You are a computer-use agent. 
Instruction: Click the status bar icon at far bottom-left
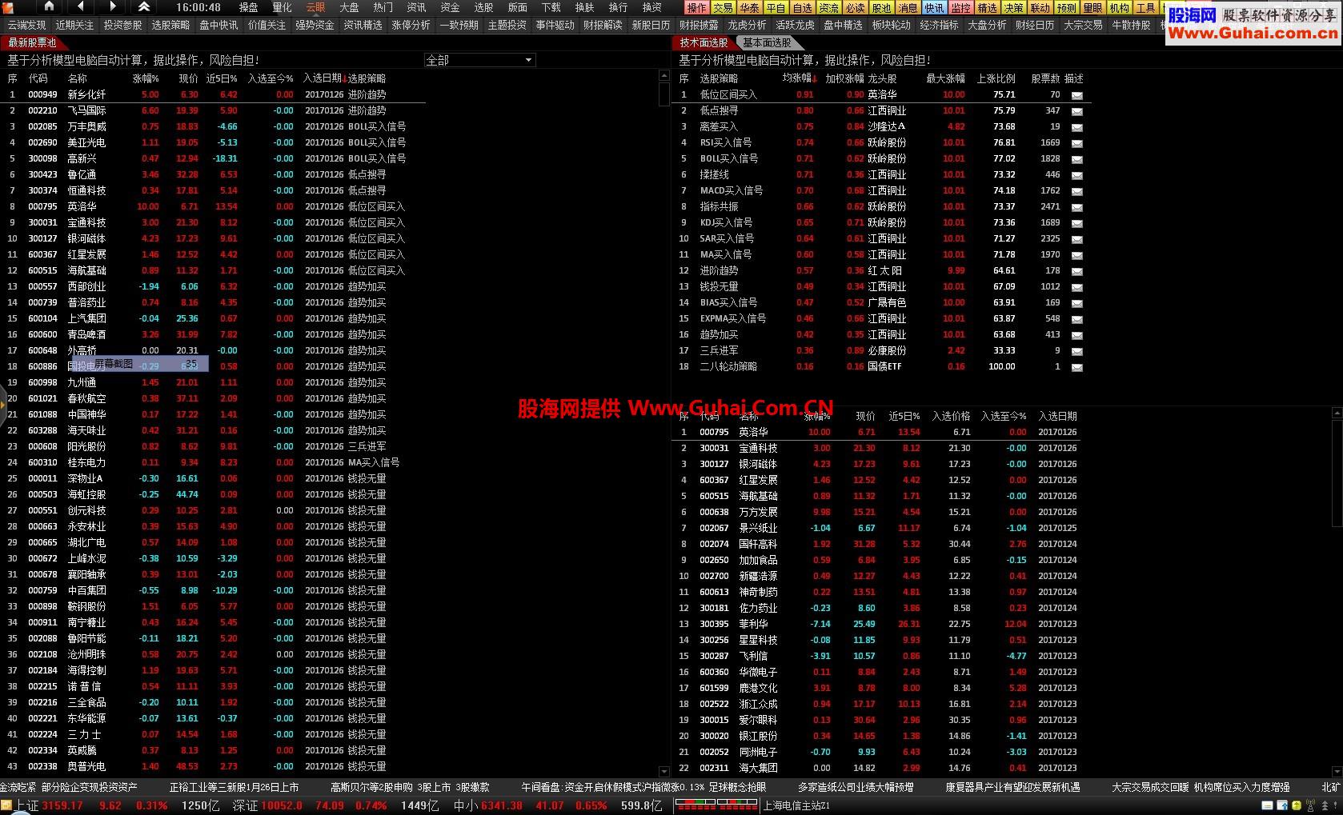(x=6, y=805)
